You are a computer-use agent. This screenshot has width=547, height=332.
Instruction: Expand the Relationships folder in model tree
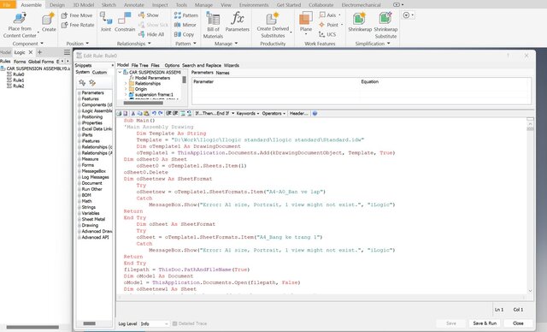click(x=126, y=84)
